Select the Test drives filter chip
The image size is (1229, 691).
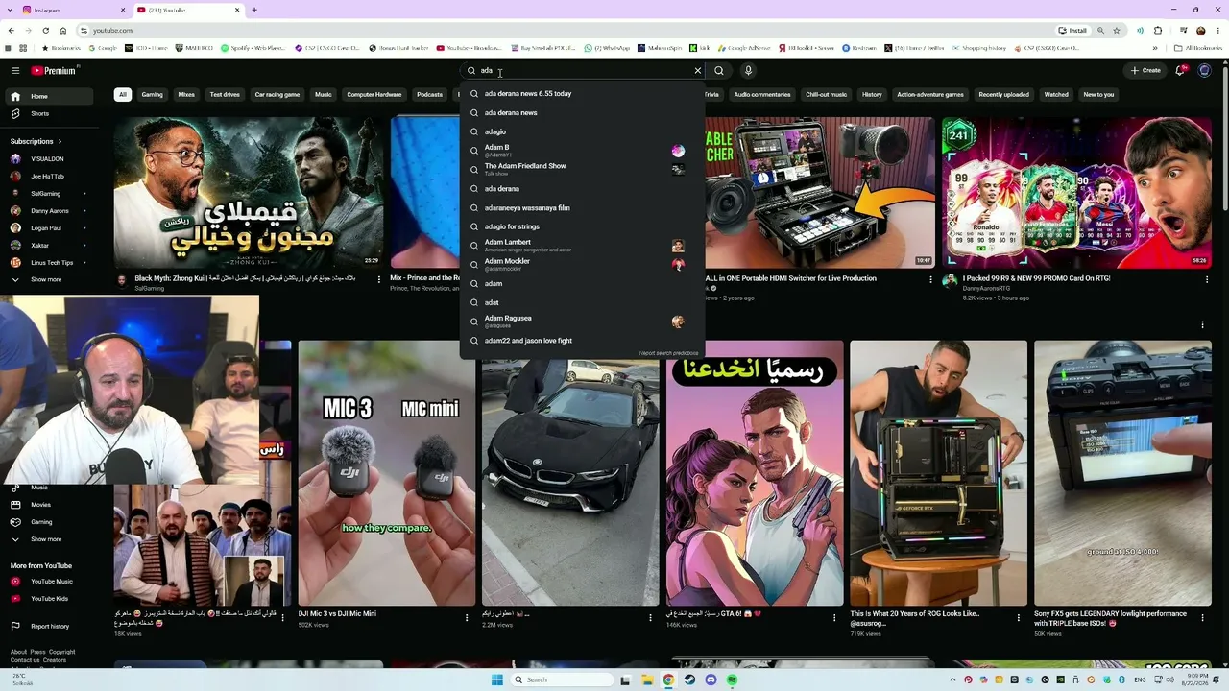[225, 95]
